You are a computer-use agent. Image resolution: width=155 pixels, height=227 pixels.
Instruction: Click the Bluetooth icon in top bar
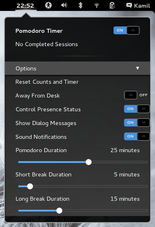coord(80,5)
